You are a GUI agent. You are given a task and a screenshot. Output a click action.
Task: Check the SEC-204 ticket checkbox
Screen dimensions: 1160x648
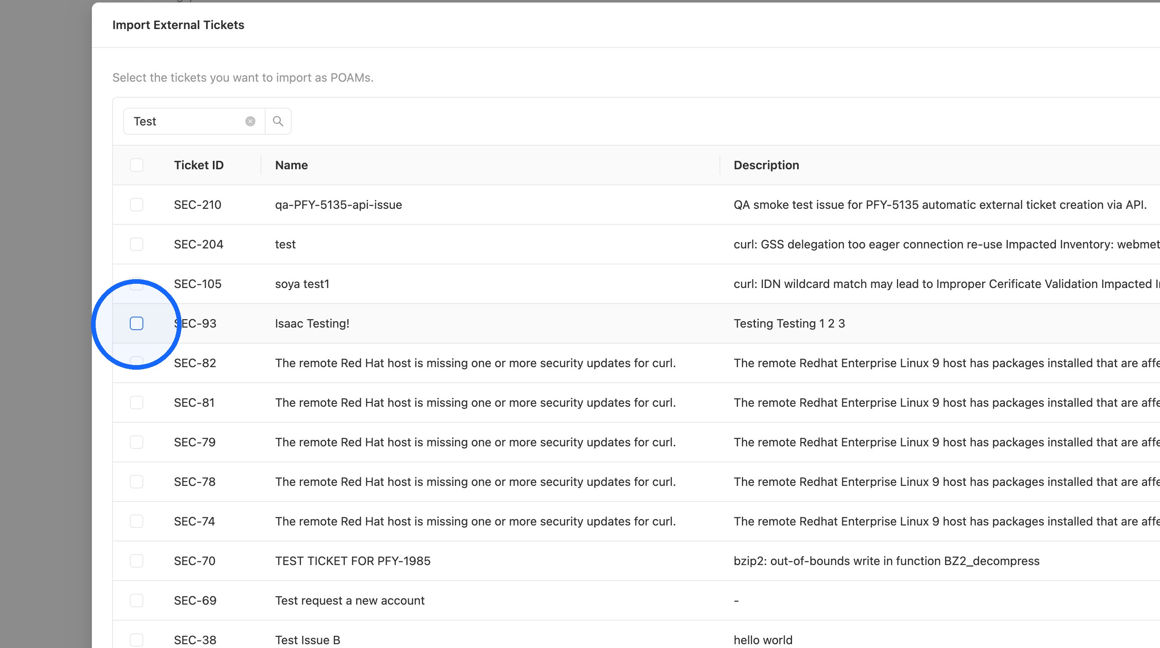coord(137,244)
